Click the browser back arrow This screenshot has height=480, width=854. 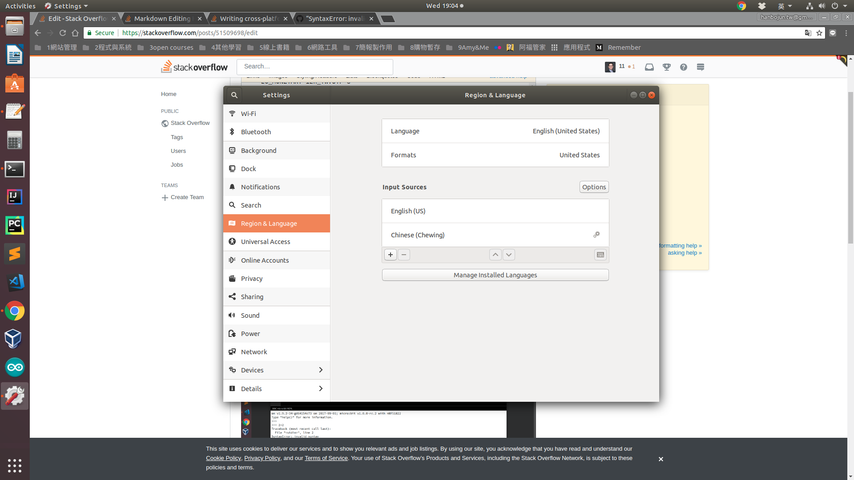[x=37, y=33]
